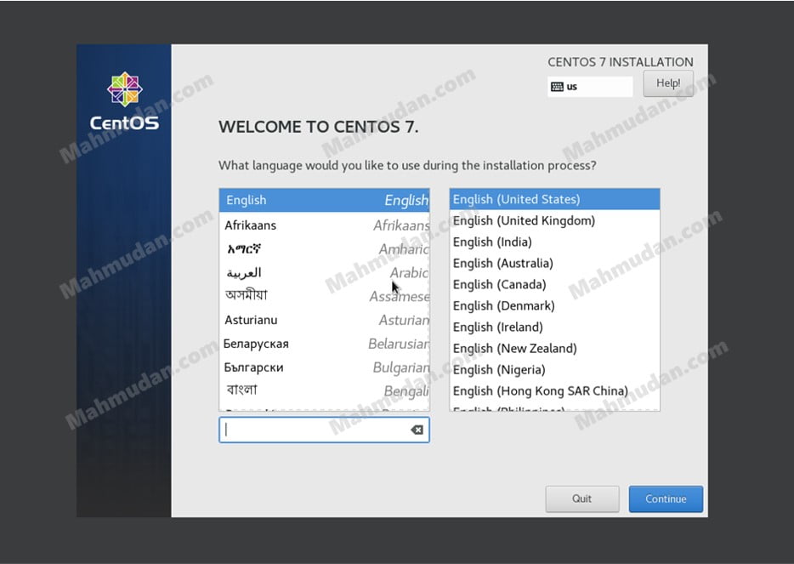This screenshot has width=794, height=564.
Task: Choose Afrikaans from the language list
Action: 324,225
